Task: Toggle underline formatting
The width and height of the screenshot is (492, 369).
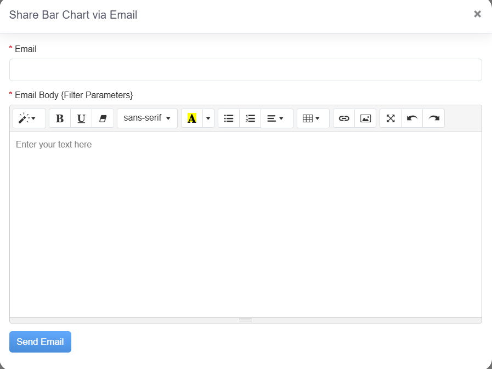Action: 81,118
